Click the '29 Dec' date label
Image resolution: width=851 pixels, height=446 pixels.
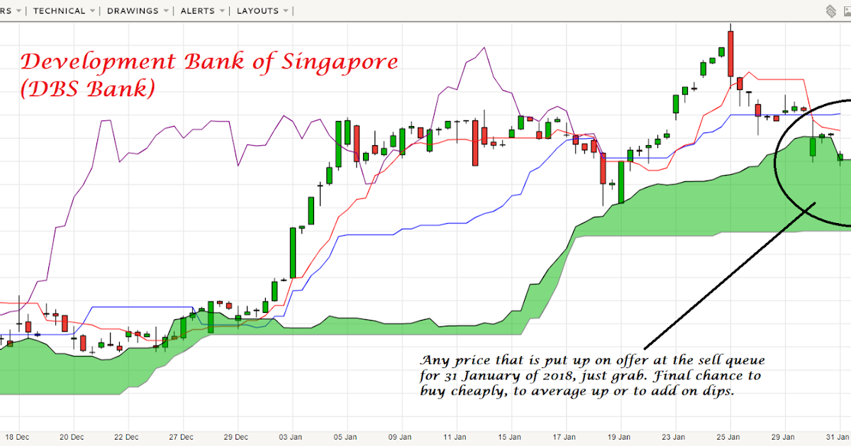[236, 437]
